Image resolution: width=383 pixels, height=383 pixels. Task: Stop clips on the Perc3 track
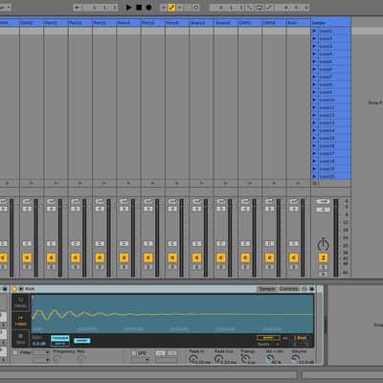(x=104, y=183)
